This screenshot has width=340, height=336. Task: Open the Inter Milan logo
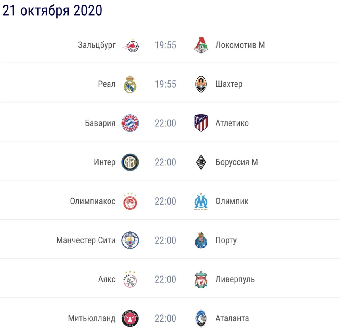point(130,162)
